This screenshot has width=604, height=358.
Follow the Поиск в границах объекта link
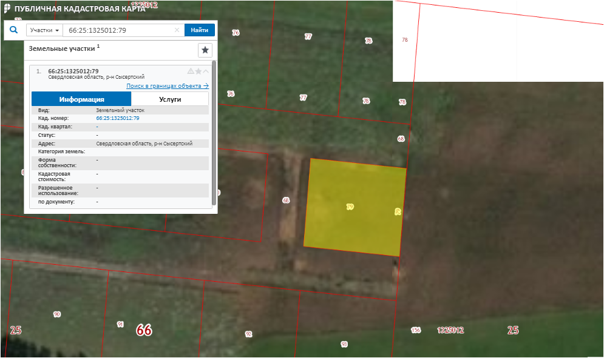[167, 86]
